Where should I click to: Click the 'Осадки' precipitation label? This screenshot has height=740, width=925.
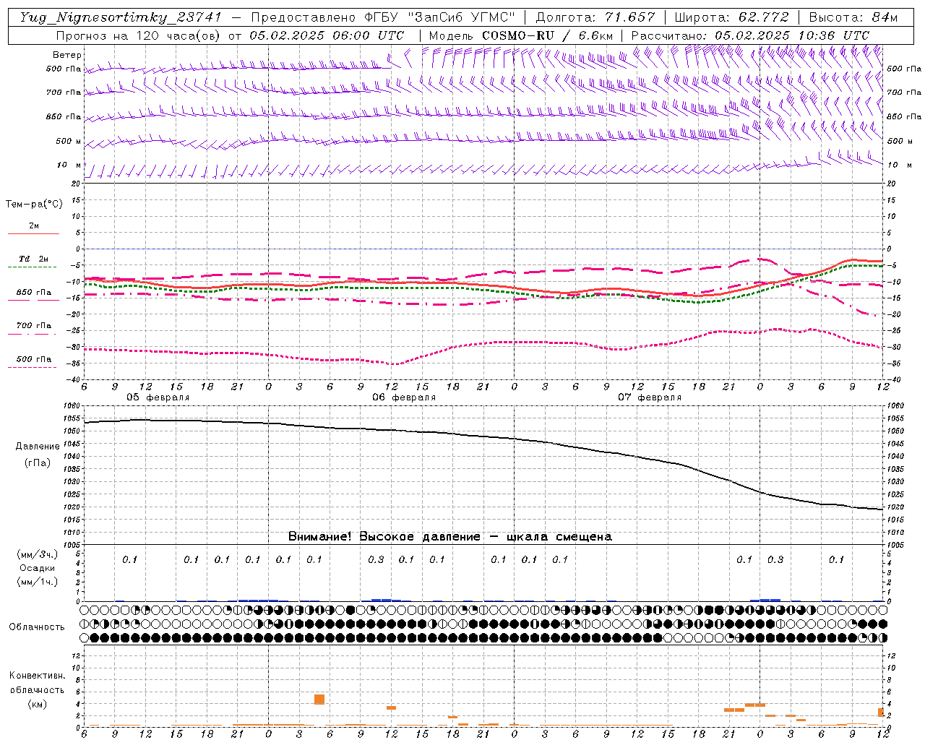click(37, 568)
